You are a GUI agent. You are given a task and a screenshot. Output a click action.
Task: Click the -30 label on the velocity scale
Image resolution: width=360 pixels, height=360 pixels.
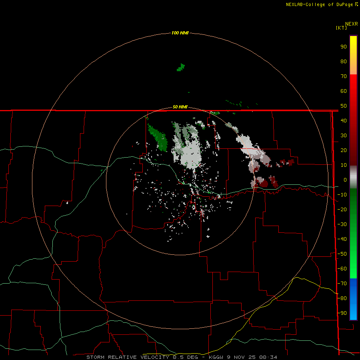(342, 224)
